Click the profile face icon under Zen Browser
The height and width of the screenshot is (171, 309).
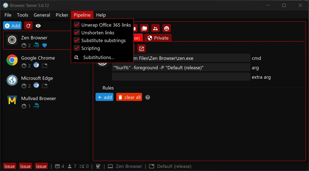point(24,45)
